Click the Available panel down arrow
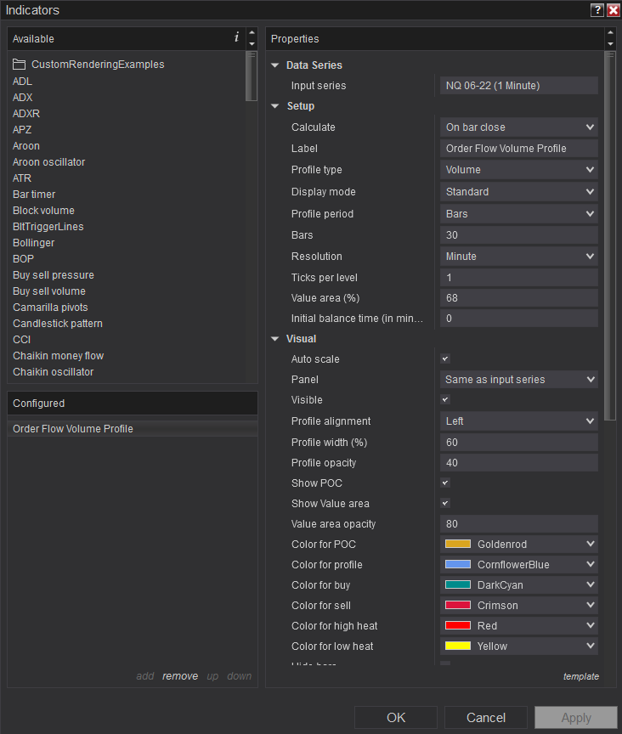Screen dimensions: 622x734 [252, 43]
